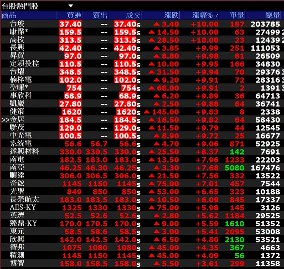Select the 楠梓電 stock name
This screenshot has width=284, height=269.
21,80
